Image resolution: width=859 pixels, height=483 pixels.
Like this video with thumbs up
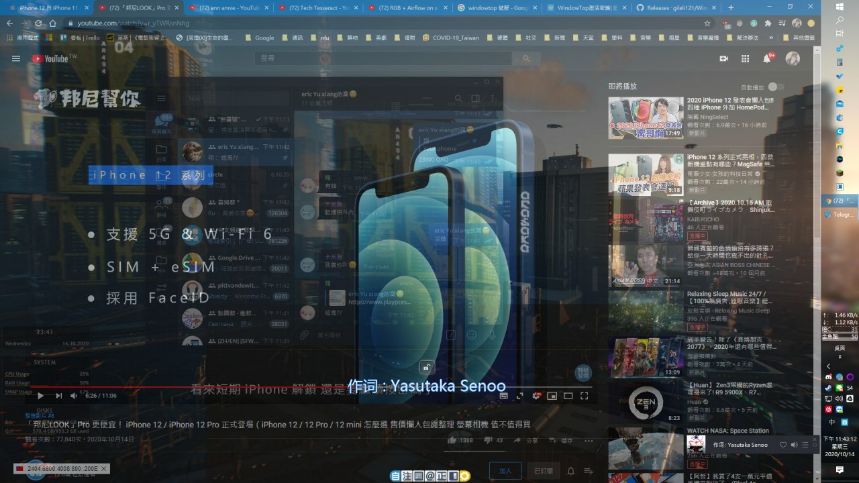[x=452, y=440]
